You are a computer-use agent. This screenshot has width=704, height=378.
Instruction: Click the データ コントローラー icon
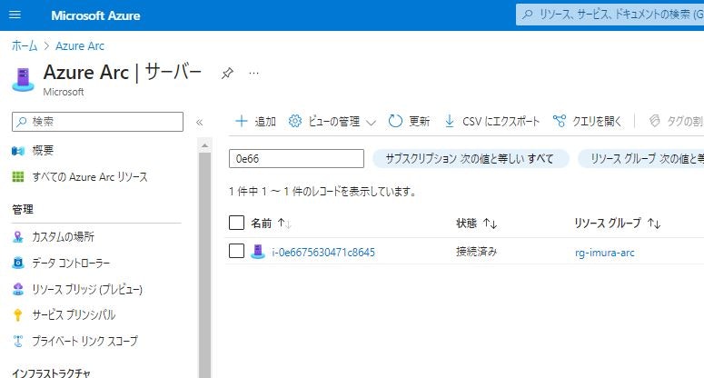[18, 263]
